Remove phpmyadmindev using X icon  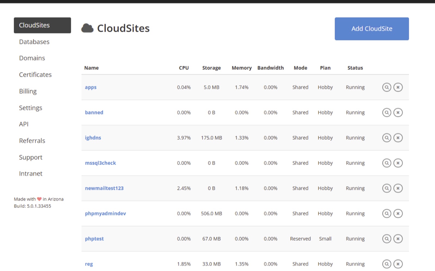click(x=398, y=213)
